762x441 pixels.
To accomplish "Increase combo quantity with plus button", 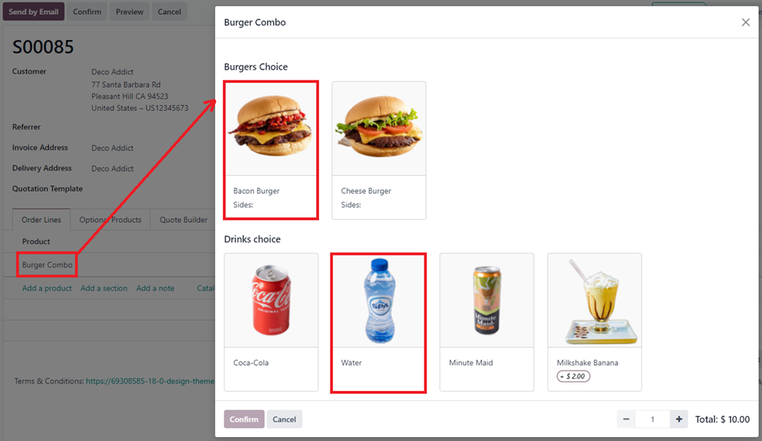I will click(x=678, y=419).
